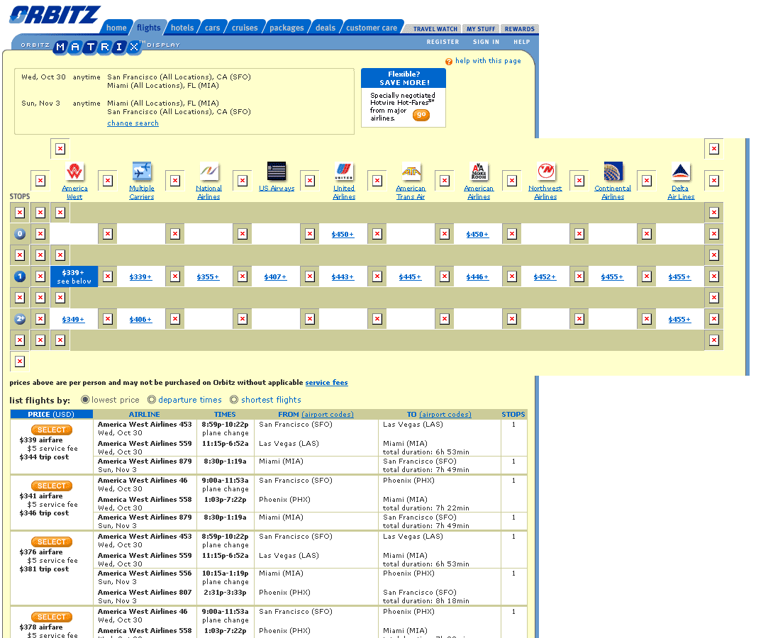Click American Airlines nonstop $450+ fare
The height and width of the screenshot is (638, 773).
point(477,235)
